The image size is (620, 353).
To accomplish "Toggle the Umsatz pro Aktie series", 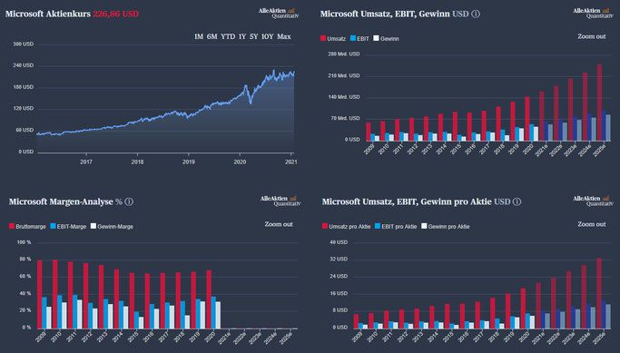I will (347, 227).
